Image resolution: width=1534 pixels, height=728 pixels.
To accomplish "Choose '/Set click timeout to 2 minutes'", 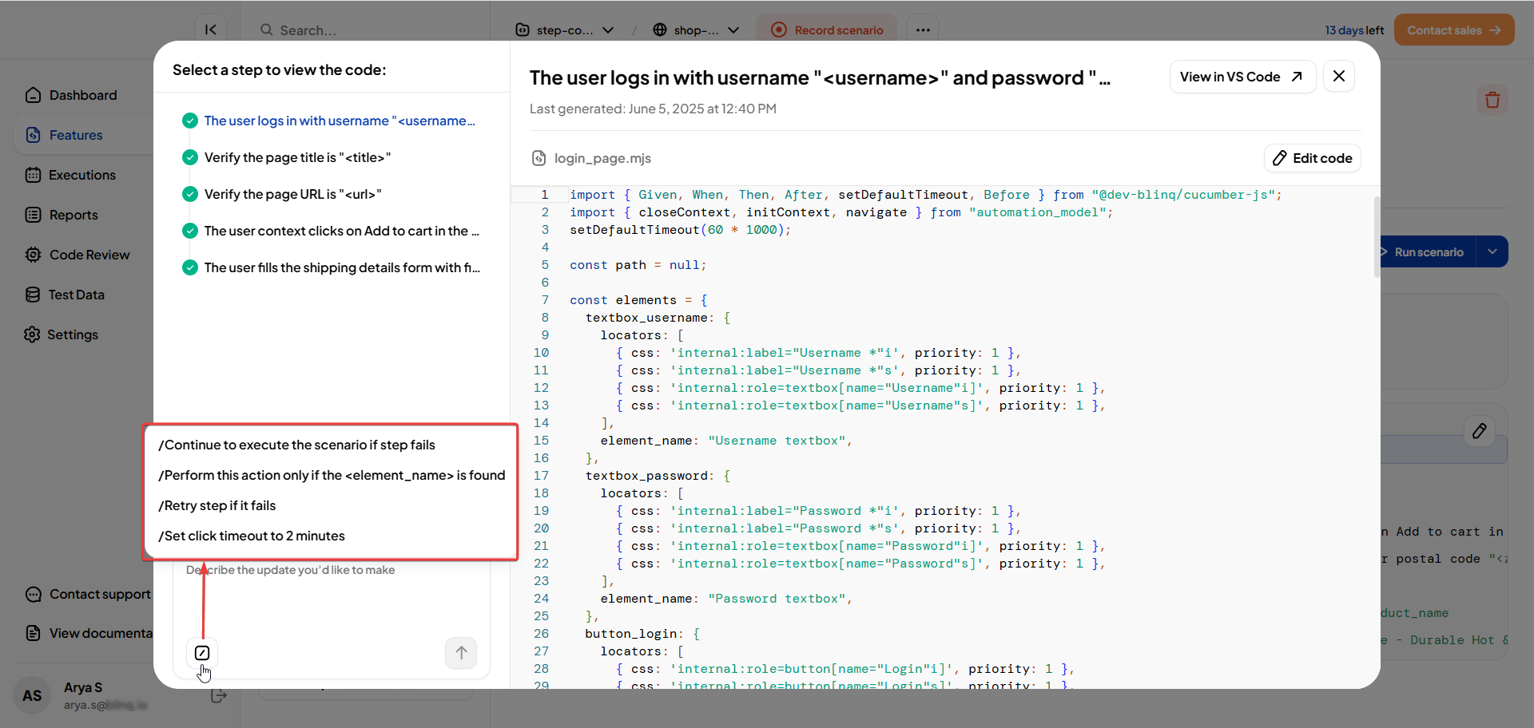I will pos(252,536).
